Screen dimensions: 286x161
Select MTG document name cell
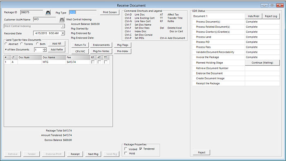click(54, 62)
